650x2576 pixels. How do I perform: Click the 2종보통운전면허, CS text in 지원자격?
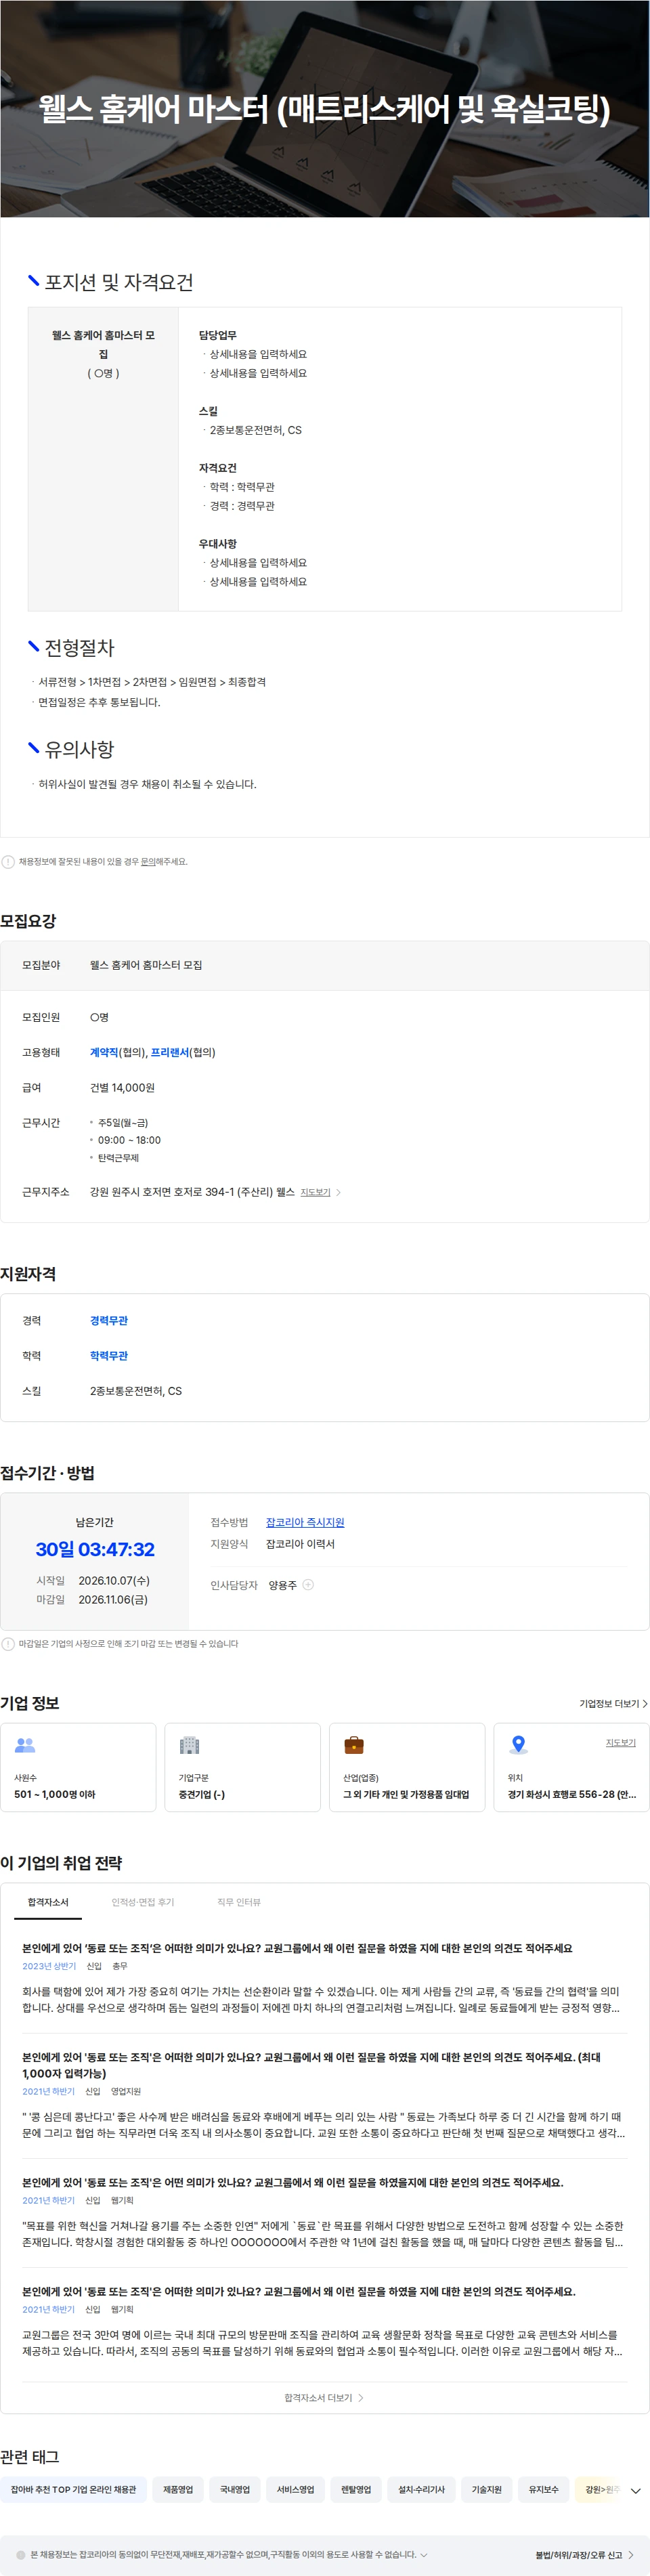coord(136,1391)
